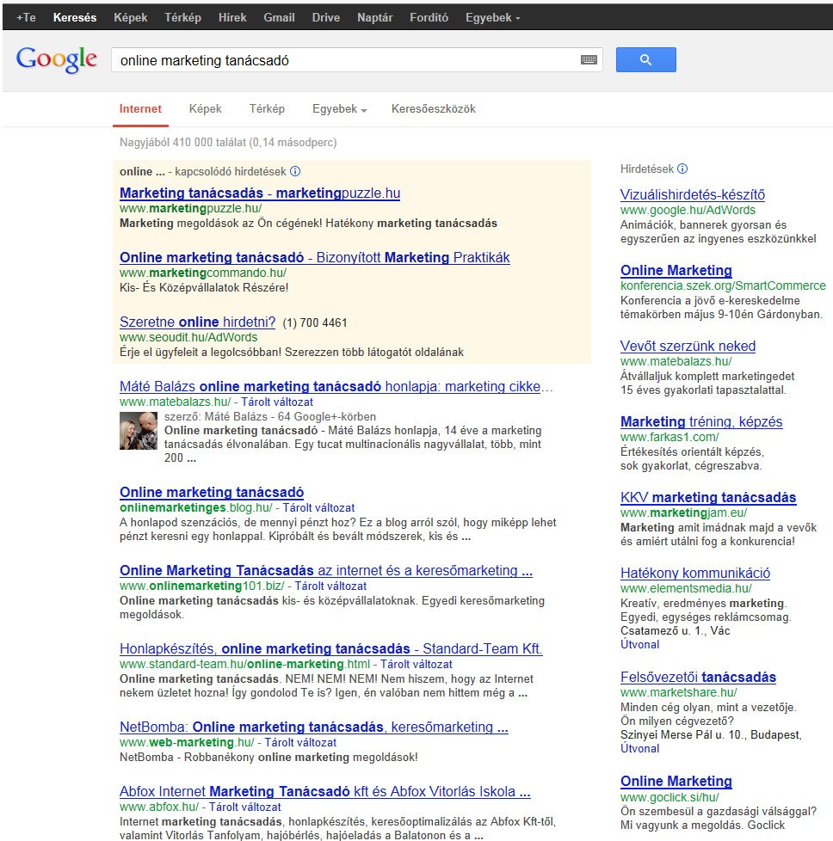Switch to the Képek results tab
This screenshot has height=841, width=833.
[205, 109]
